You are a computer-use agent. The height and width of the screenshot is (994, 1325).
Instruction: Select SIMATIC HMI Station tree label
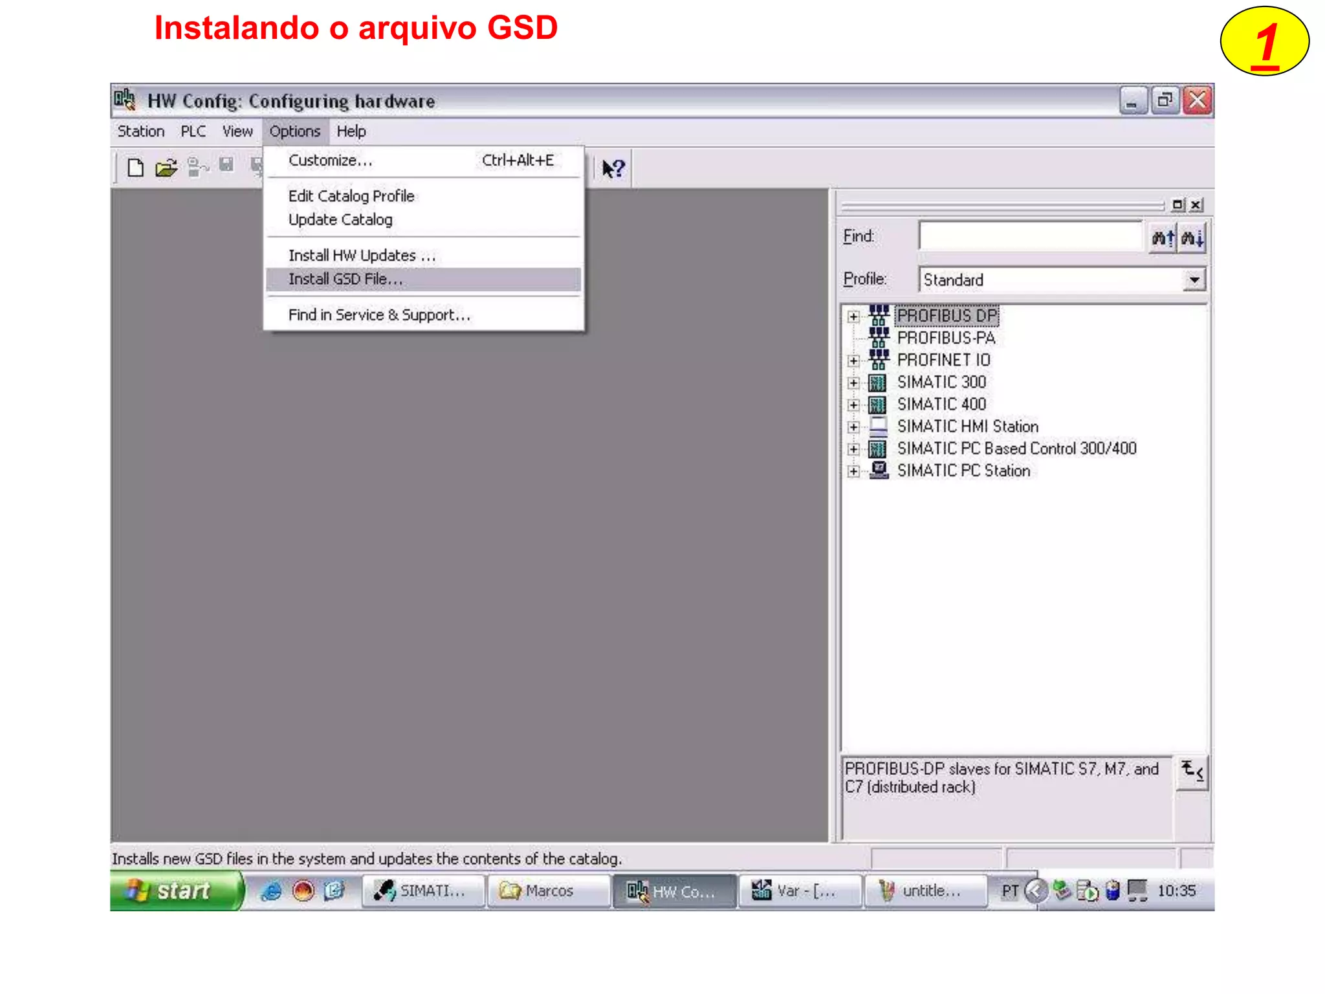click(x=968, y=426)
